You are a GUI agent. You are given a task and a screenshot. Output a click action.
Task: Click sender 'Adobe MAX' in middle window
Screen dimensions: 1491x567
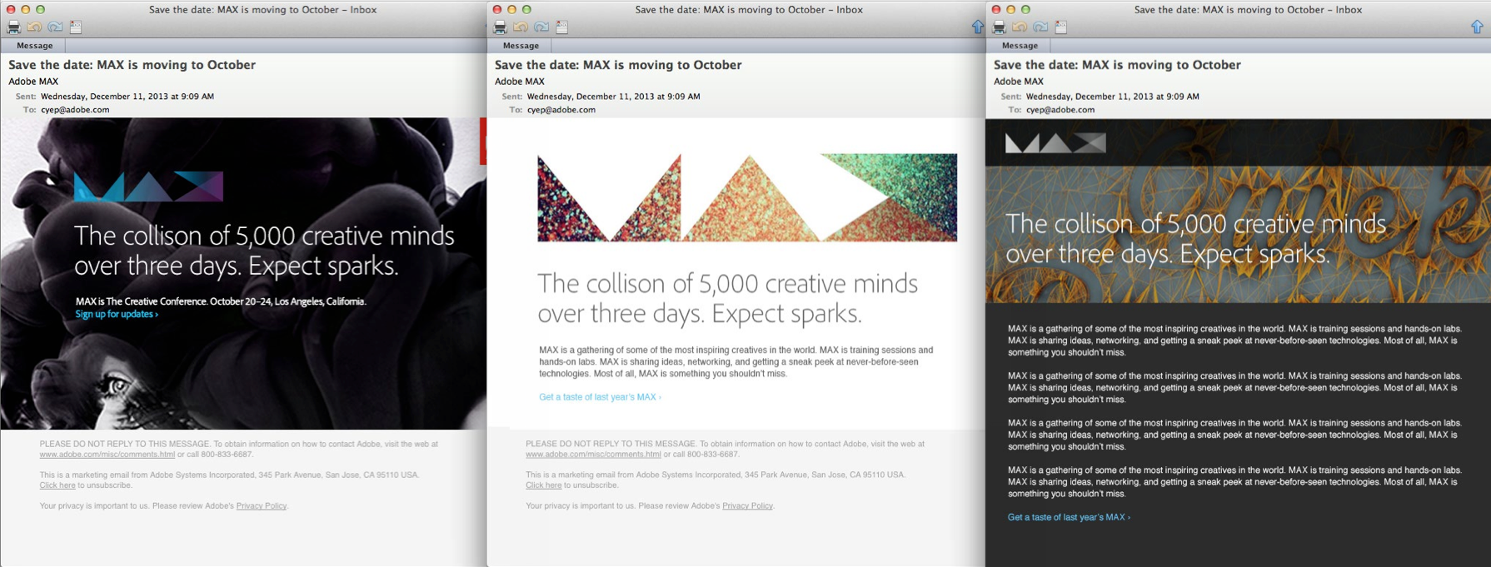pos(520,82)
